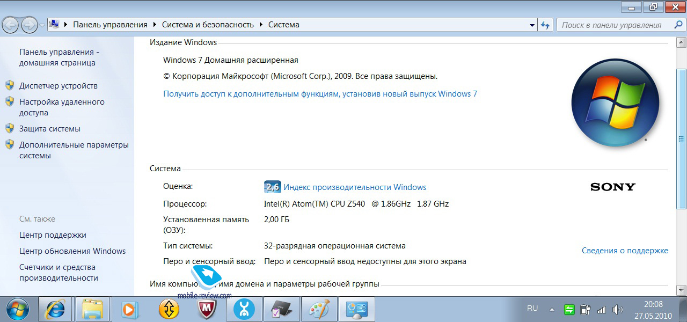Click the 2,6 performance score badge

273,187
